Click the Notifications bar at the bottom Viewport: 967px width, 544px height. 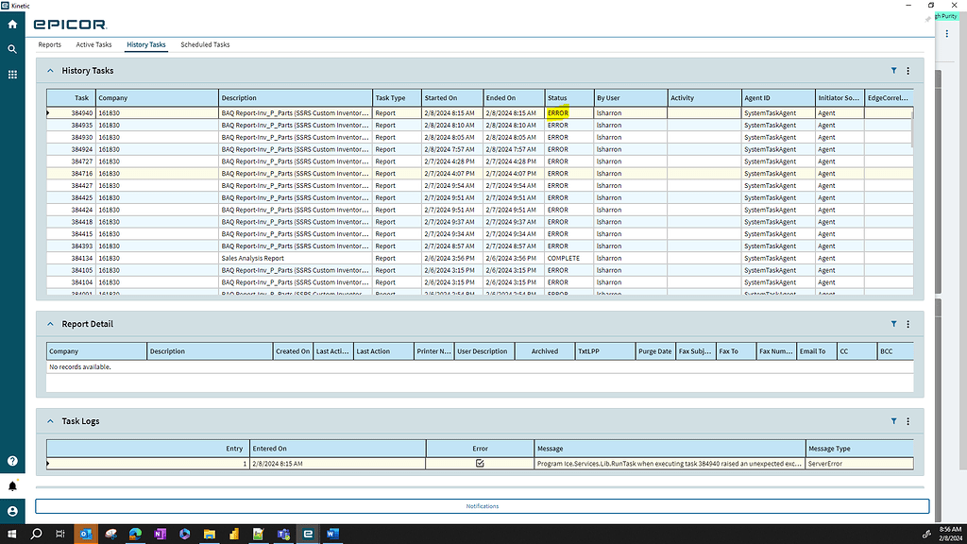pos(483,506)
